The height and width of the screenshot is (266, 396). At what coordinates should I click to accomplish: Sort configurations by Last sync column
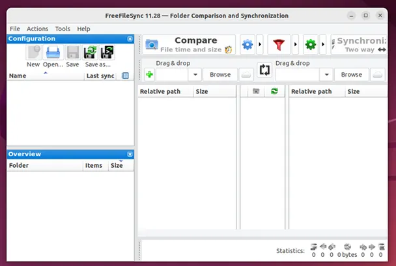click(x=100, y=75)
